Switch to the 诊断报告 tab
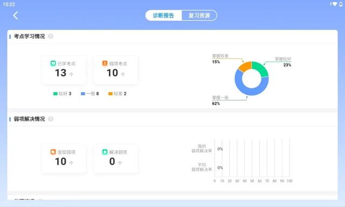 point(163,16)
